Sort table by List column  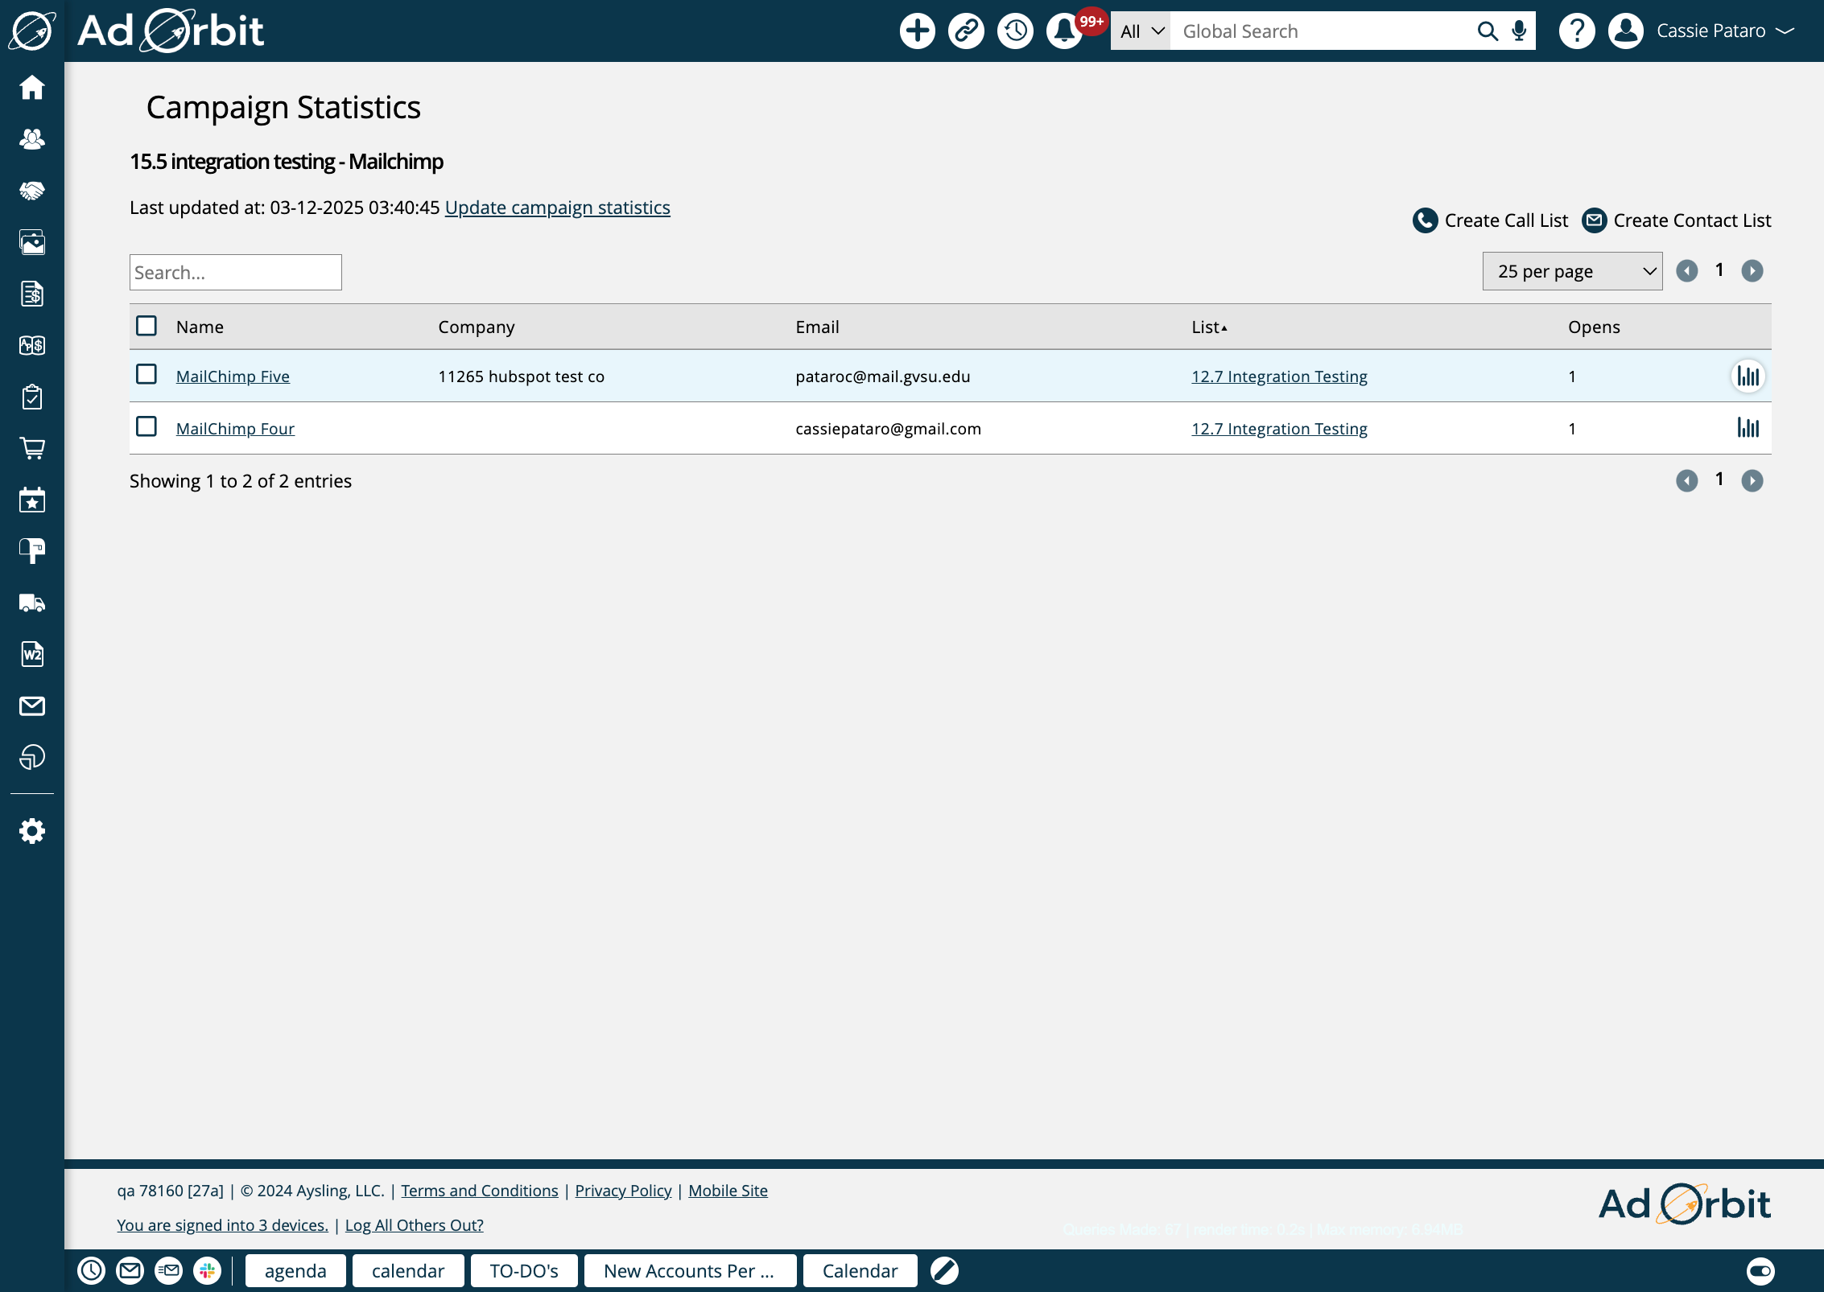(1209, 327)
